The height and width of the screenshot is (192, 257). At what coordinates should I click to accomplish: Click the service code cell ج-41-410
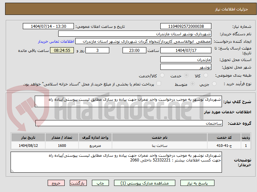pos(224,146)
